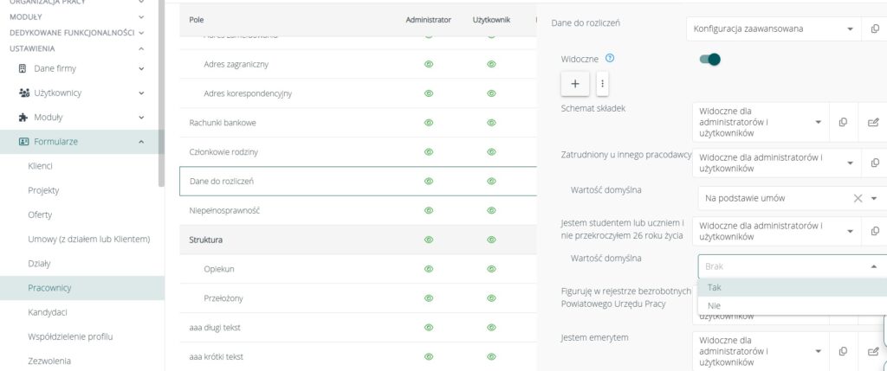Image resolution: width=887 pixels, height=371 pixels.
Task: Click the edit icon for Jestem emerytem
Action: coord(873,351)
